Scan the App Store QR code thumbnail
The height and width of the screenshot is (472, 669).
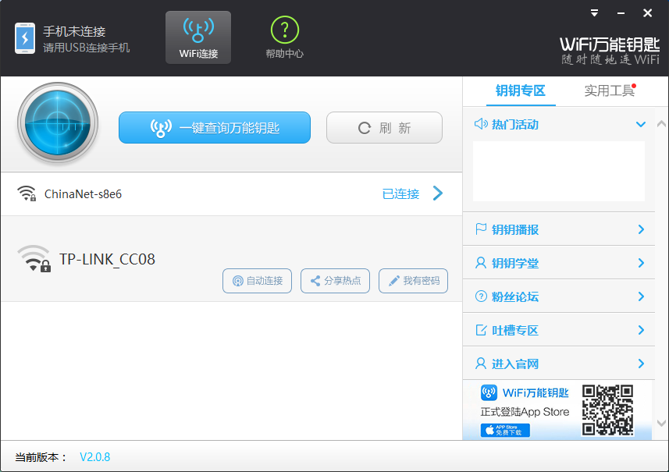607,410
